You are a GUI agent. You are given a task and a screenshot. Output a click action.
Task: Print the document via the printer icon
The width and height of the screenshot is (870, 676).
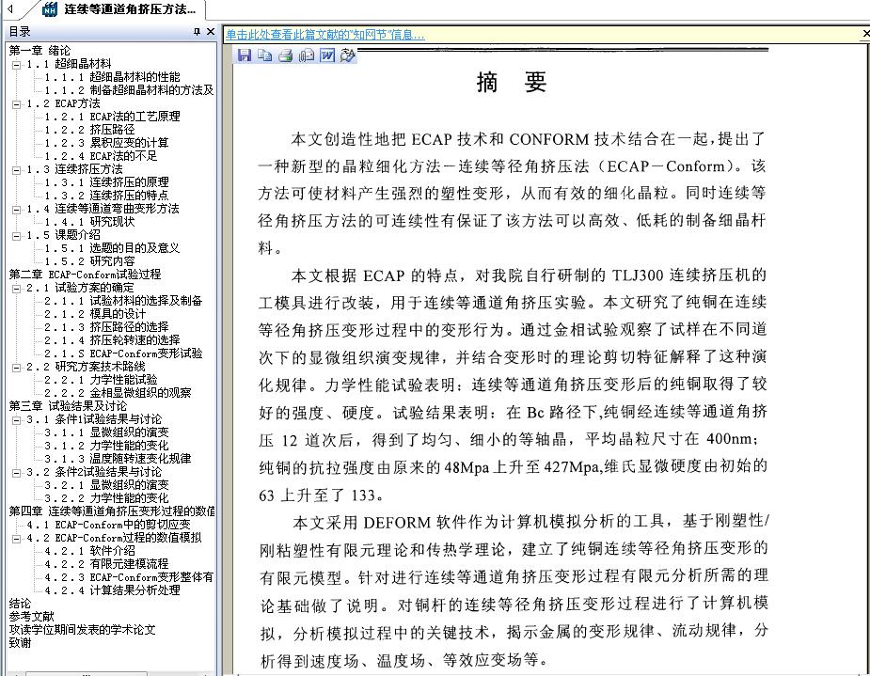[285, 55]
